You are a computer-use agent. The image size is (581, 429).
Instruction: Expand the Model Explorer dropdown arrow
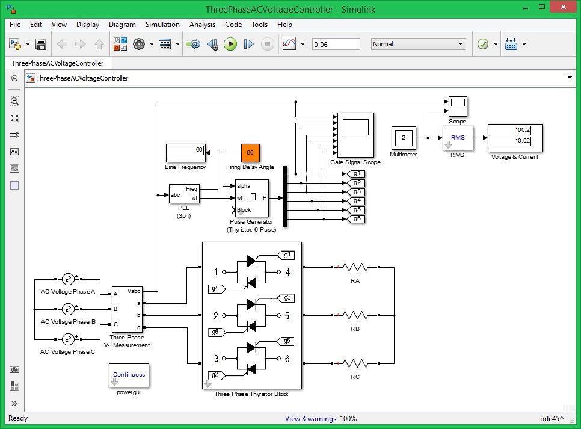177,44
